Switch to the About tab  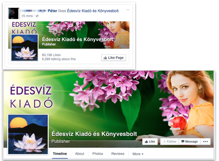coord(80,154)
